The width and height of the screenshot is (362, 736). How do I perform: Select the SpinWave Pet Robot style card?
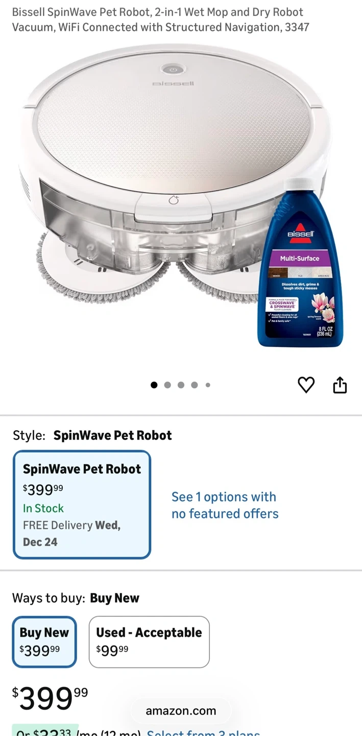[82, 504]
